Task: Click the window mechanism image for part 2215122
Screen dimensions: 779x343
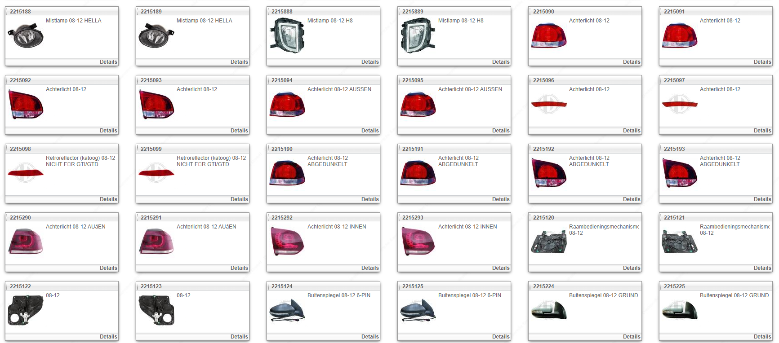Action: click(26, 310)
